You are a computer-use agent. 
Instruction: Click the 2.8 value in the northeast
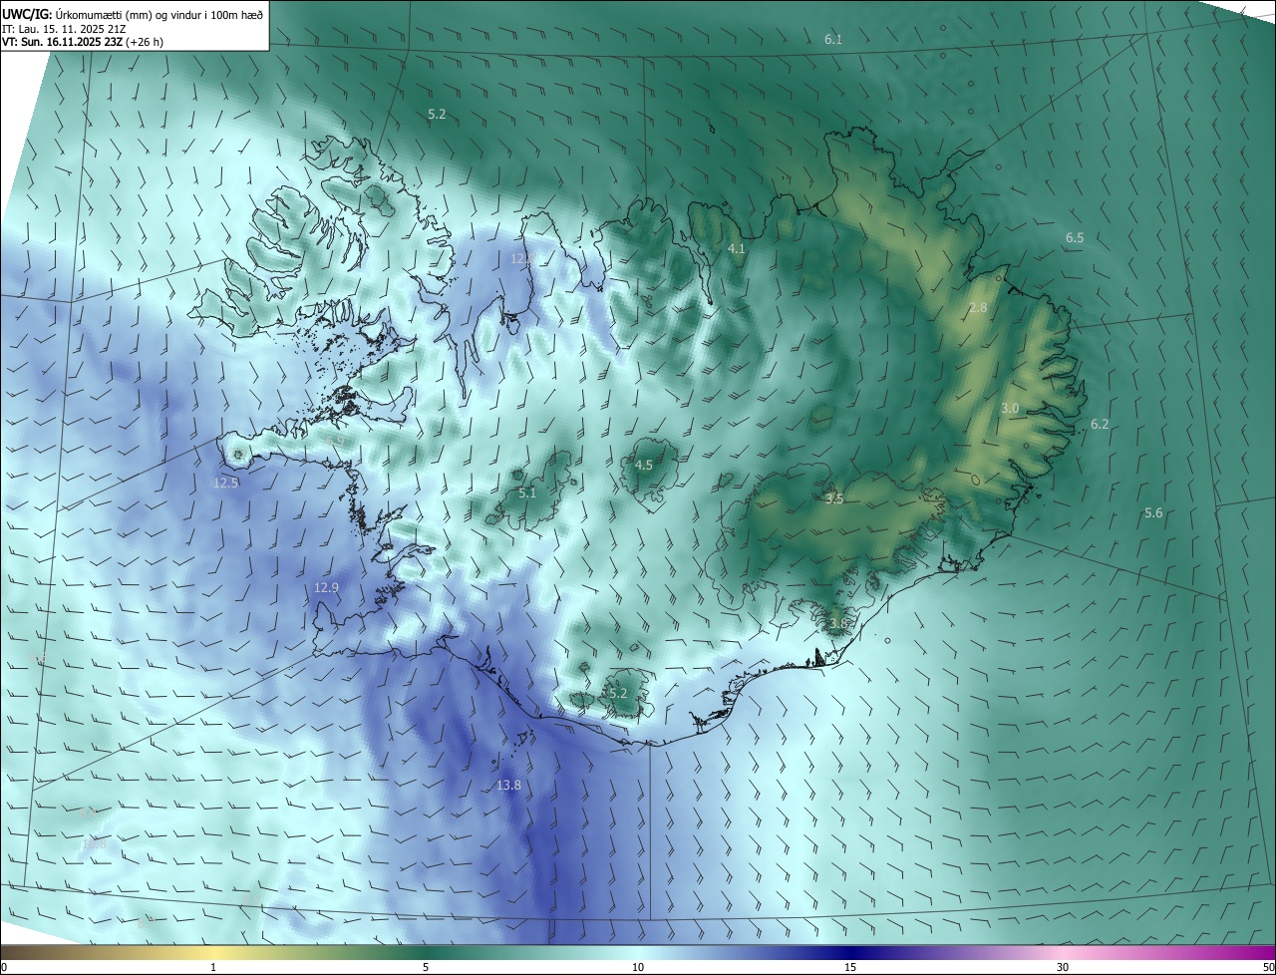978,308
